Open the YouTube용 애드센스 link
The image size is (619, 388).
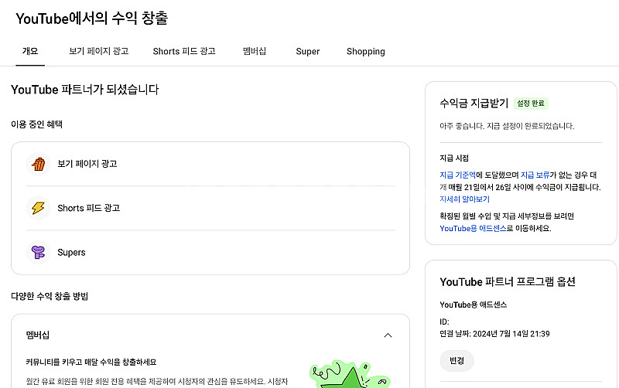(473, 228)
